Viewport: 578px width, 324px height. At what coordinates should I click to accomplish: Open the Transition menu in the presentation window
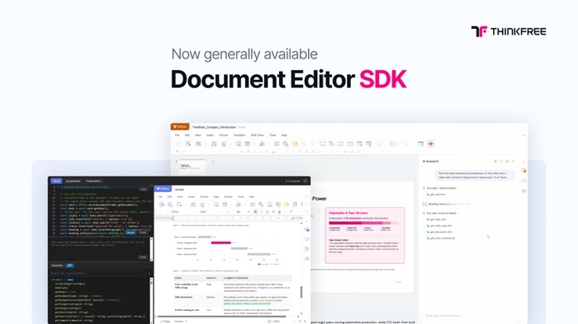[x=239, y=135]
